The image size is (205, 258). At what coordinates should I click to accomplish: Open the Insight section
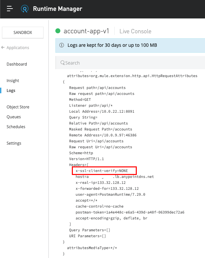pyautogui.click(x=13, y=81)
